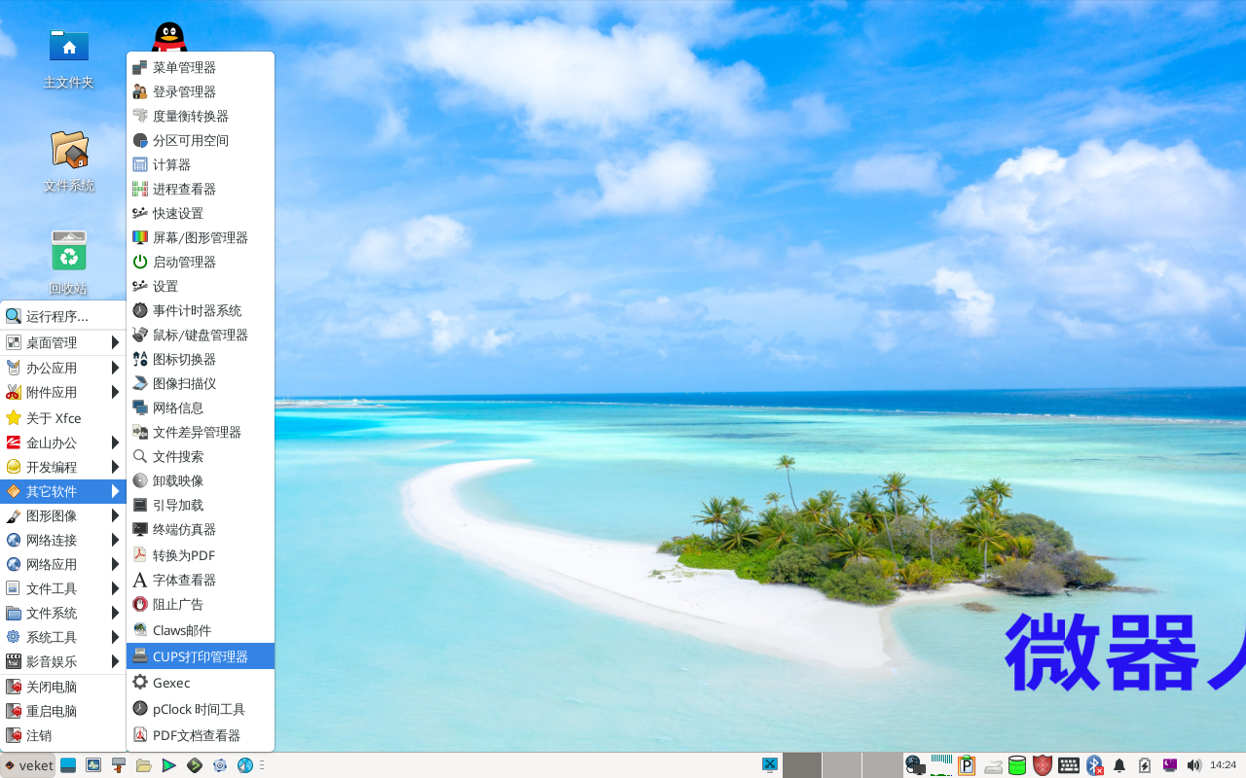Viewport: 1246px width, 778px height.
Task: Expand 影音娱乐 submenu
Action: click(63, 661)
